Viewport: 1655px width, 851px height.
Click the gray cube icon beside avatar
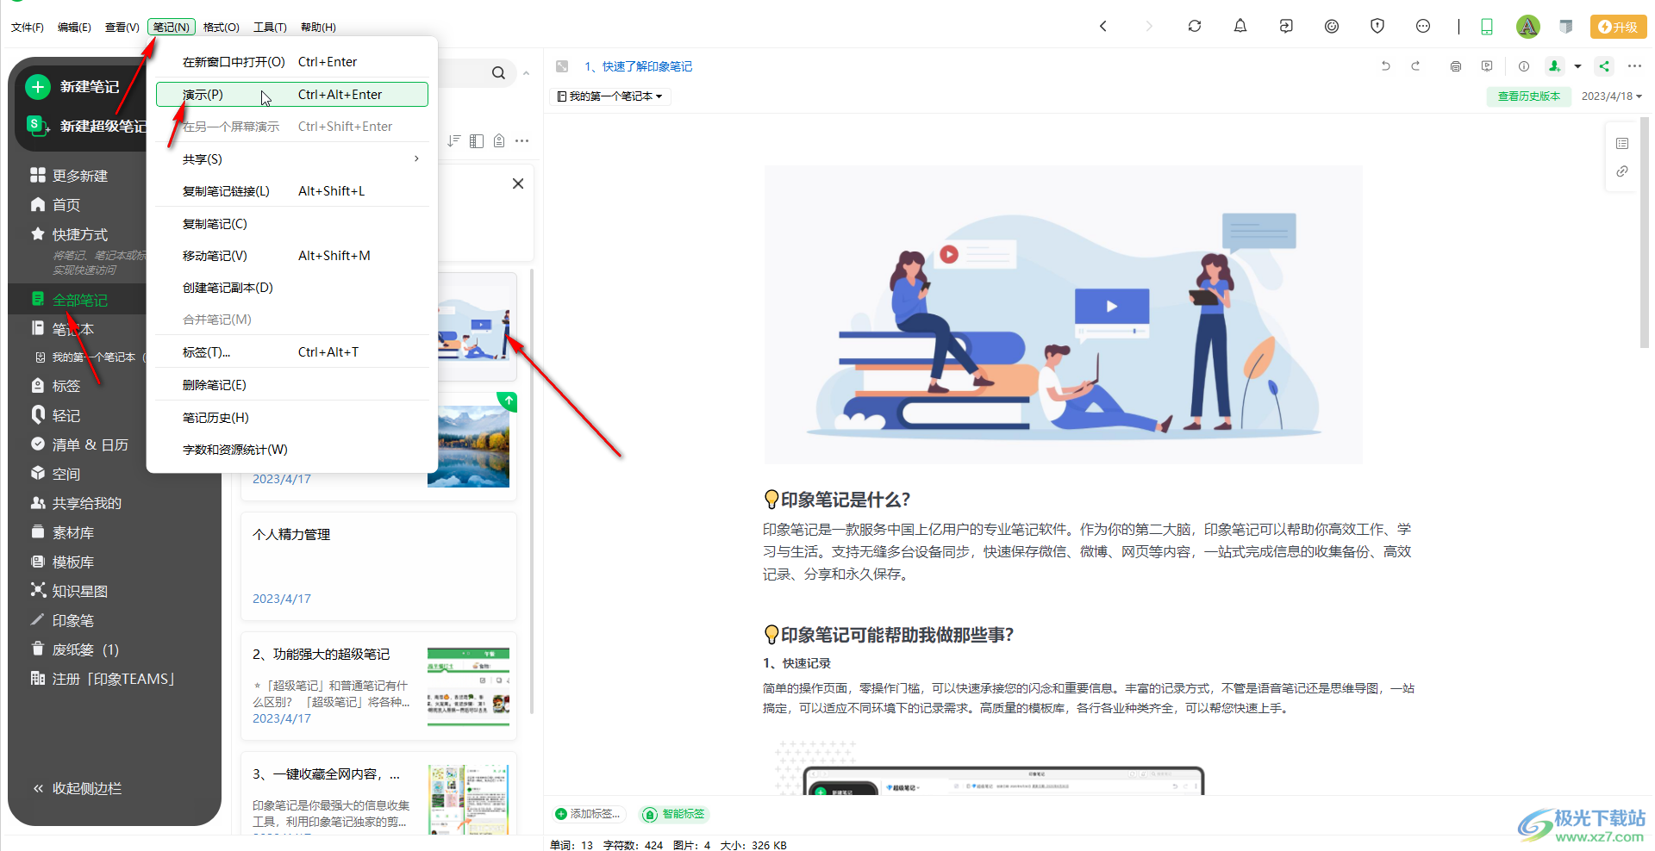1566,27
